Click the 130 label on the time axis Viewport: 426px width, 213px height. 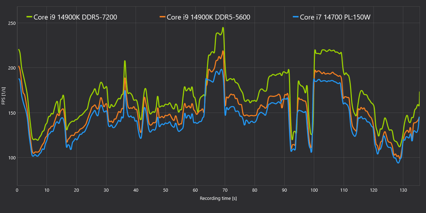coord(403,190)
